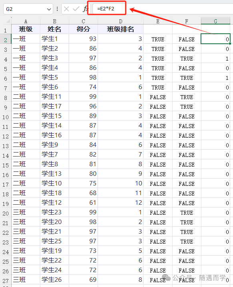The image size is (233, 287).
Task: Confirm the formula with the checkmark icon
Action: click(76, 9)
